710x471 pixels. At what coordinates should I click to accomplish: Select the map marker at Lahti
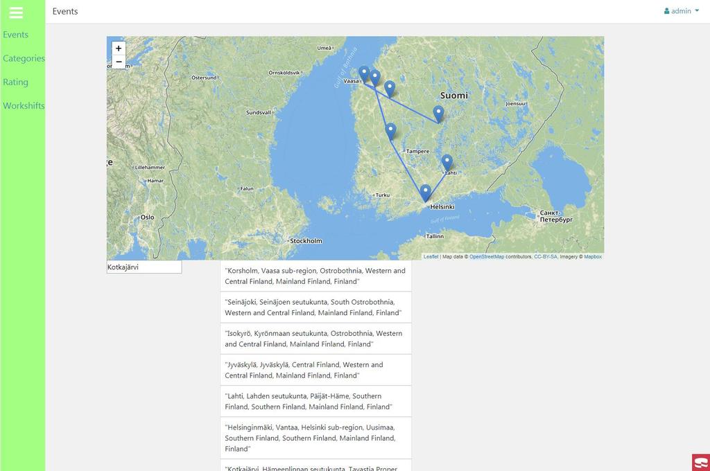coord(447,163)
